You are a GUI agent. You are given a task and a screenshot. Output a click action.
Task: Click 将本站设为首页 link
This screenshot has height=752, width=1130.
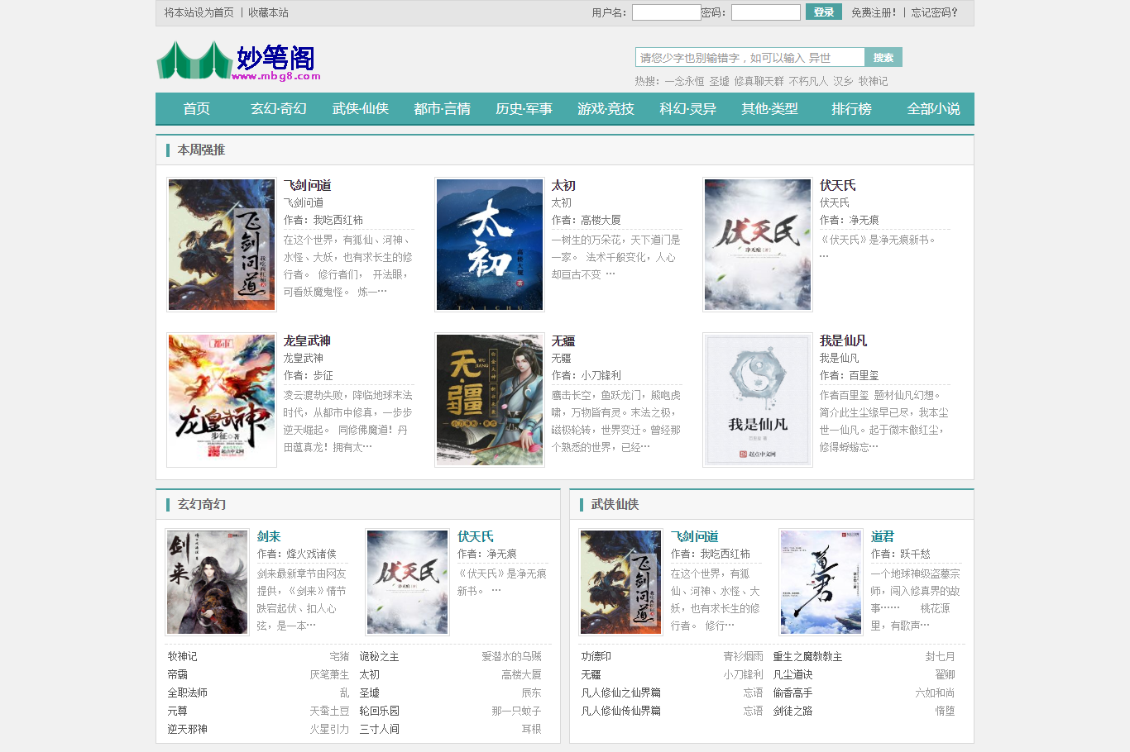click(x=199, y=12)
